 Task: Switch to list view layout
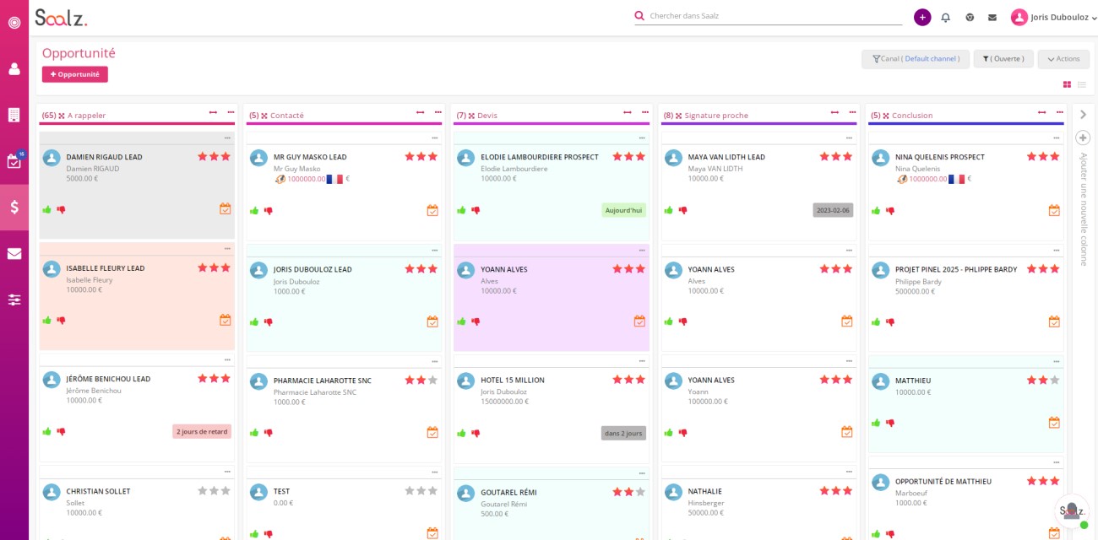click(x=1081, y=84)
